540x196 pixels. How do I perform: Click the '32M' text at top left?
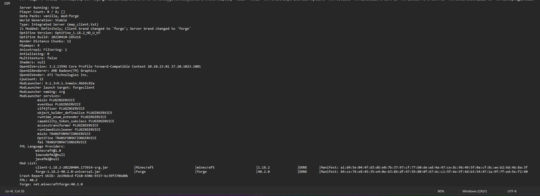point(7,3)
